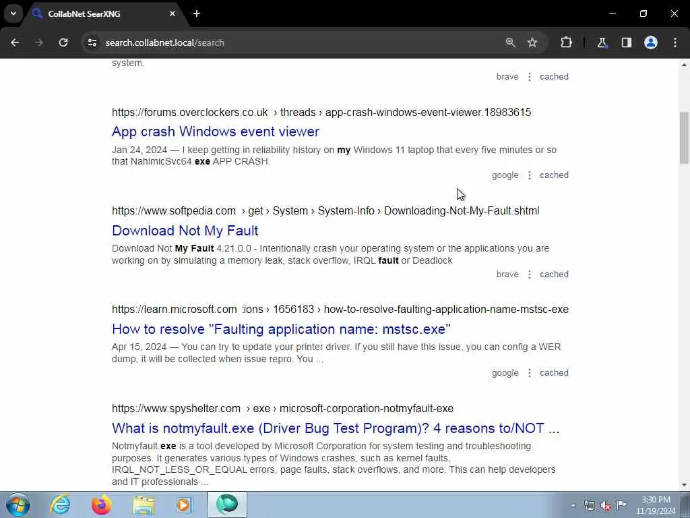Open the profile avatar menu

coord(651,42)
